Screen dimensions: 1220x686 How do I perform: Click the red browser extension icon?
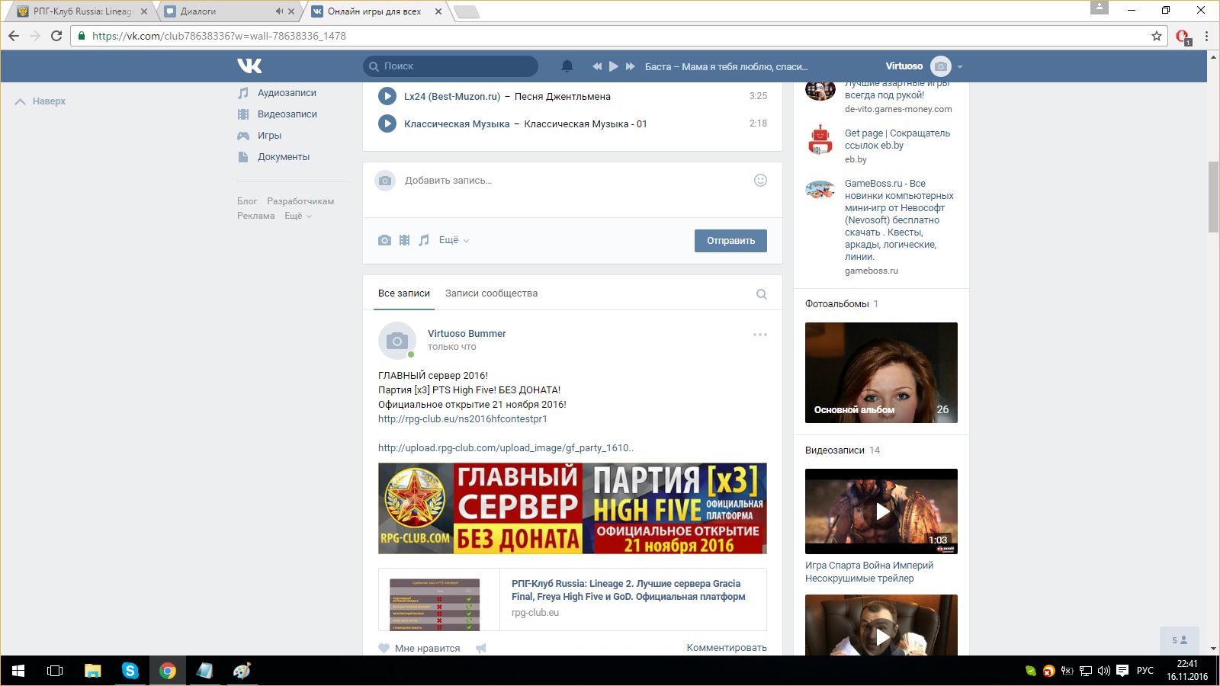click(1183, 36)
